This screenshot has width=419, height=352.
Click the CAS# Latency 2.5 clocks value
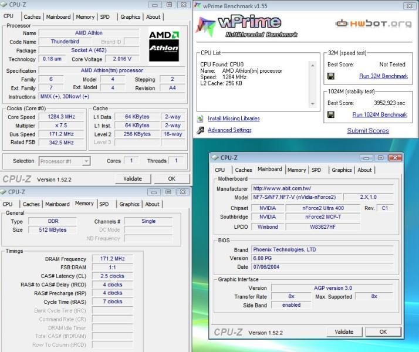(x=113, y=276)
